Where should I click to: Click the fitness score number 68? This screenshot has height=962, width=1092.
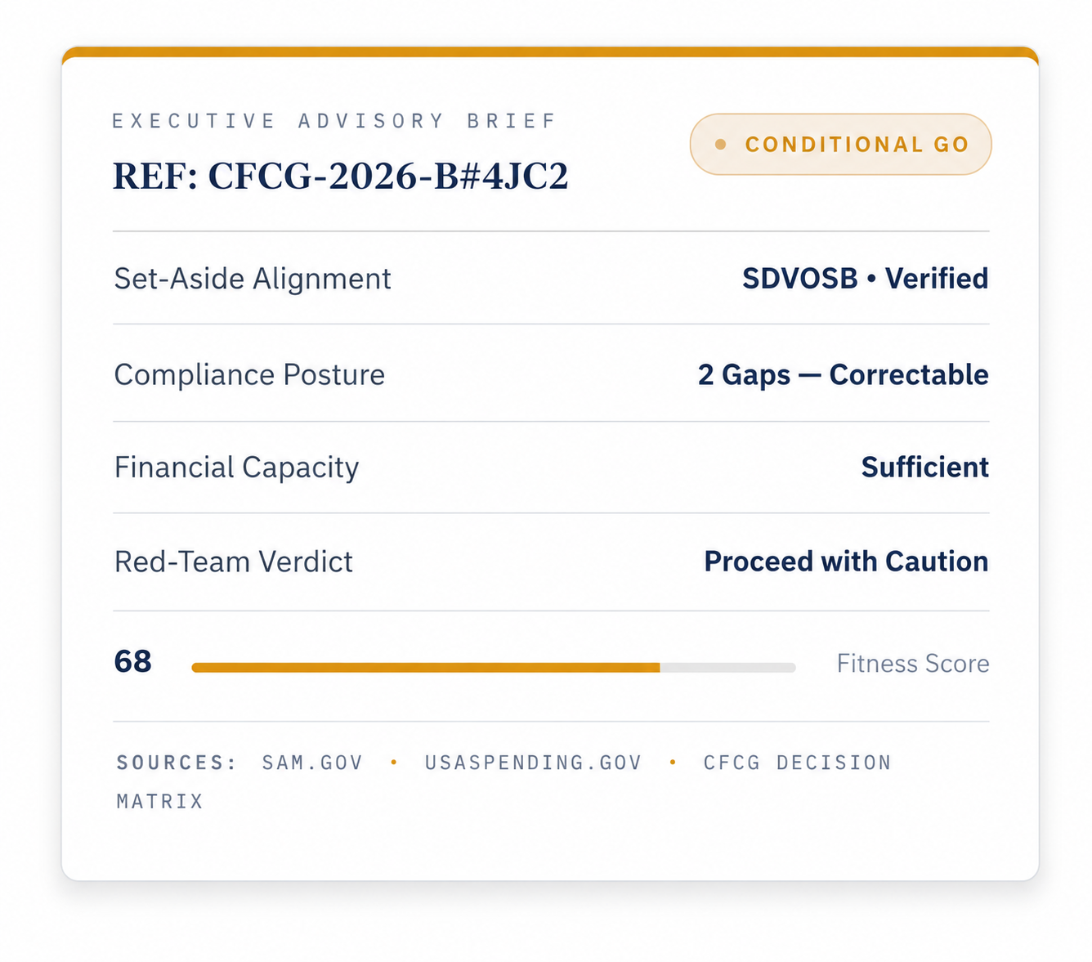[x=133, y=661]
